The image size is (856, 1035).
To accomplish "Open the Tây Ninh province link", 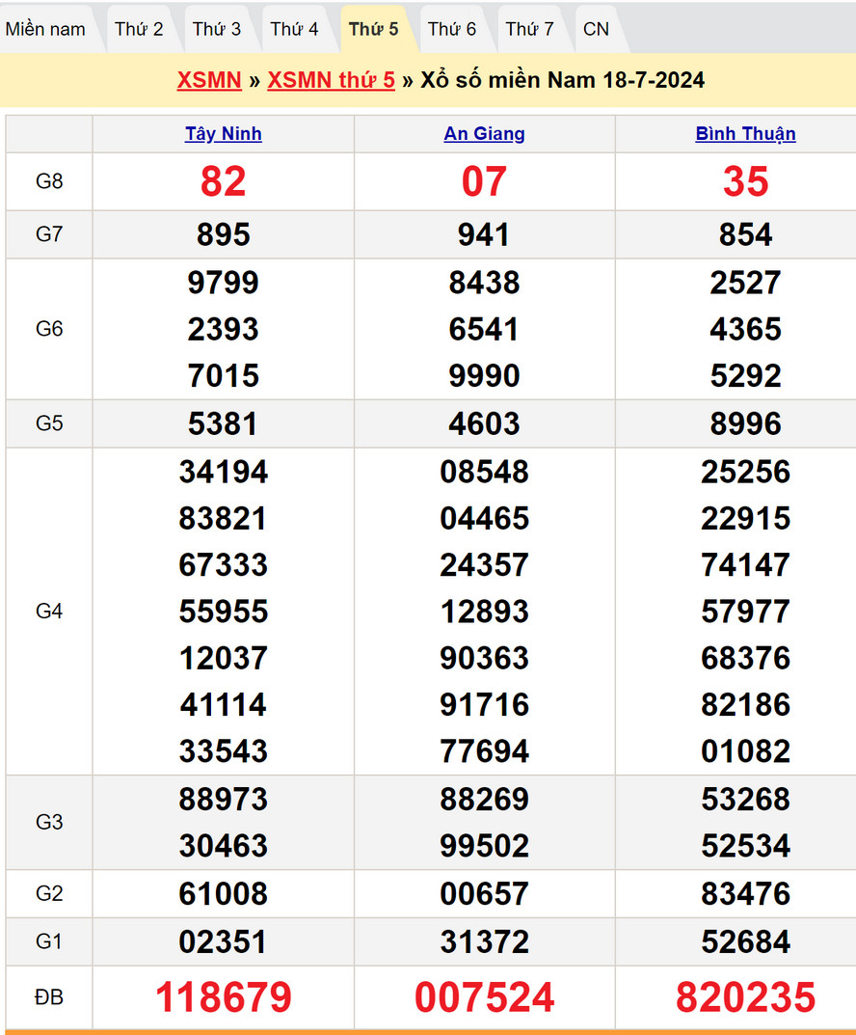I will click(x=224, y=134).
